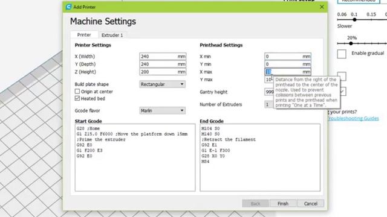Open the Build plate shape dropdown
The height and width of the screenshot is (217, 387).
coord(163,84)
